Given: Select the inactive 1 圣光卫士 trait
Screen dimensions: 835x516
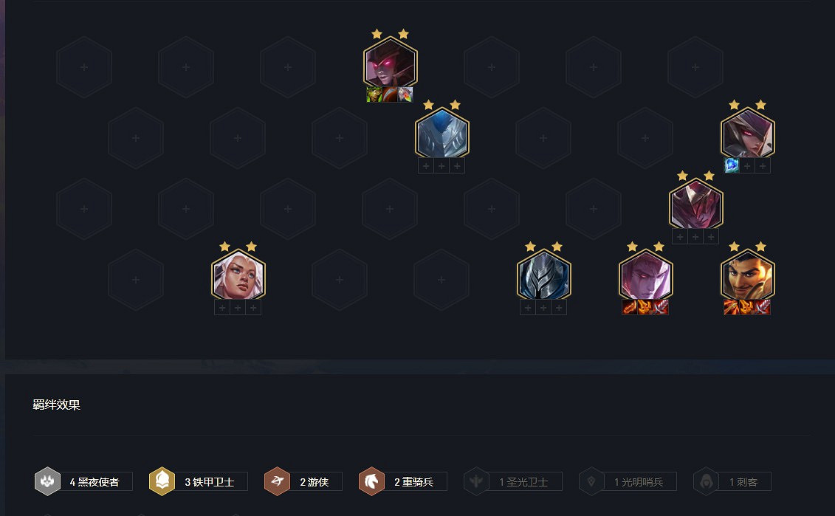Looking at the screenshot, I should click(x=513, y=481).
